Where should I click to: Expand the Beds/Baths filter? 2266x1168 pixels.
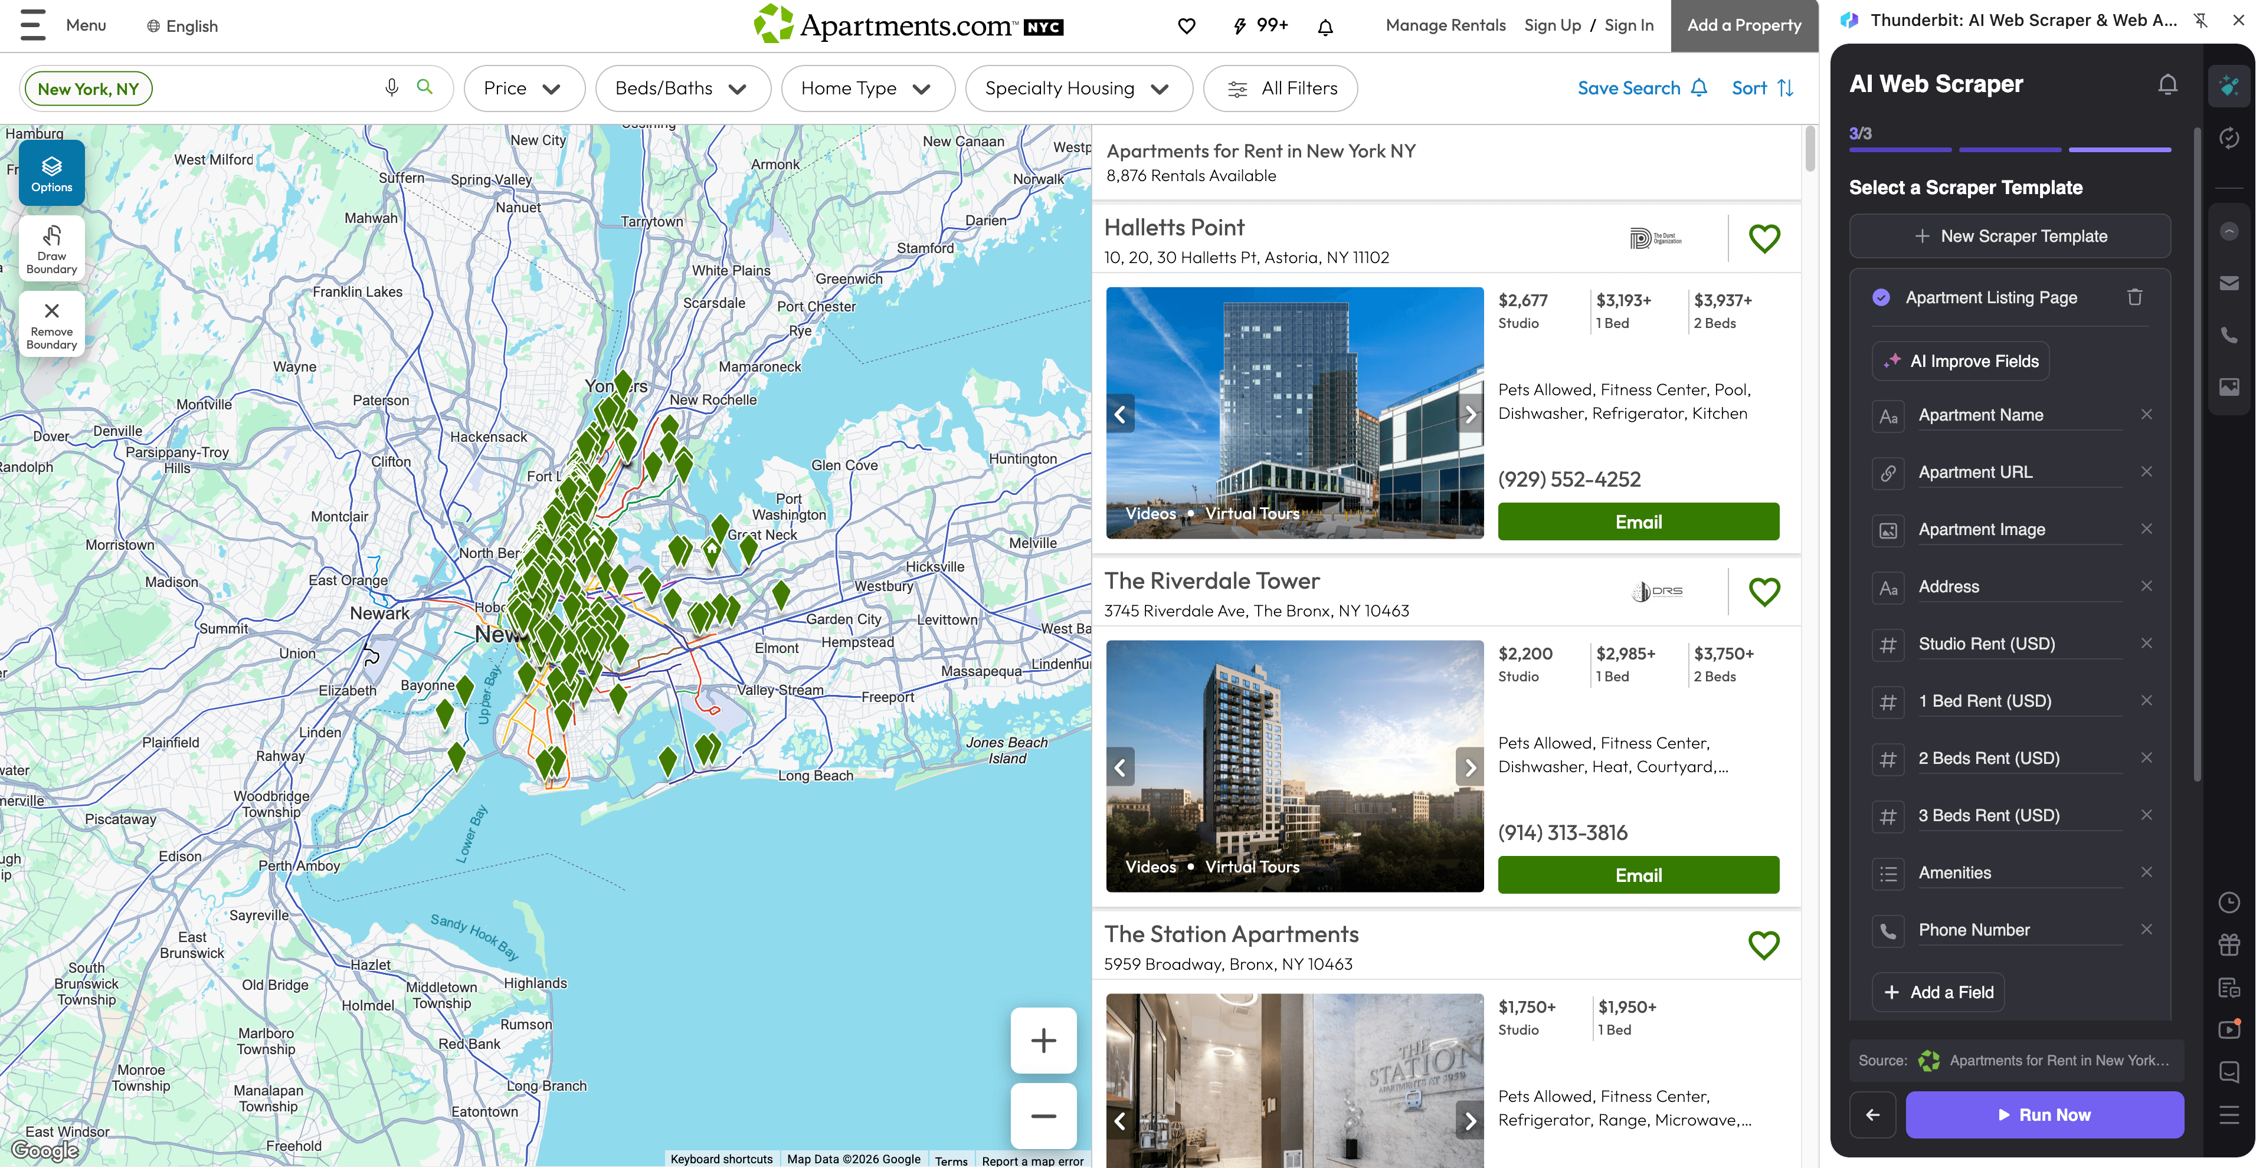tap(683, 88)
